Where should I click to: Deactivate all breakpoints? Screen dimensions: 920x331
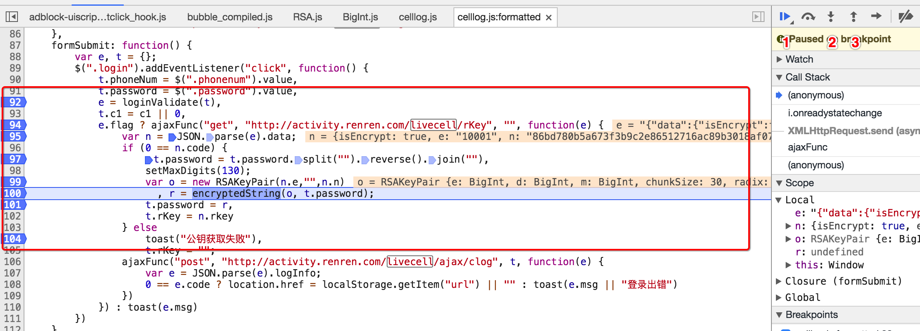tap(906, 17)
